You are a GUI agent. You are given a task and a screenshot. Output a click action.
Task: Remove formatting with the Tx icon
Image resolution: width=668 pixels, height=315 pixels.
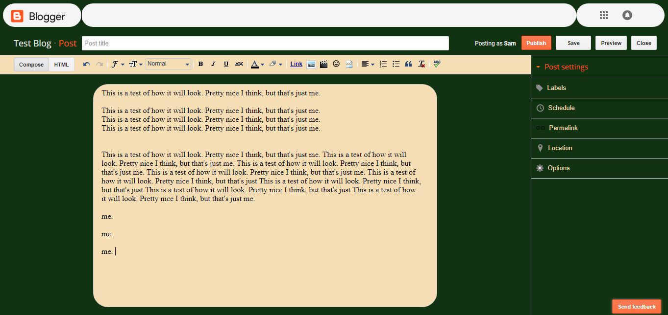coord(421,64)
